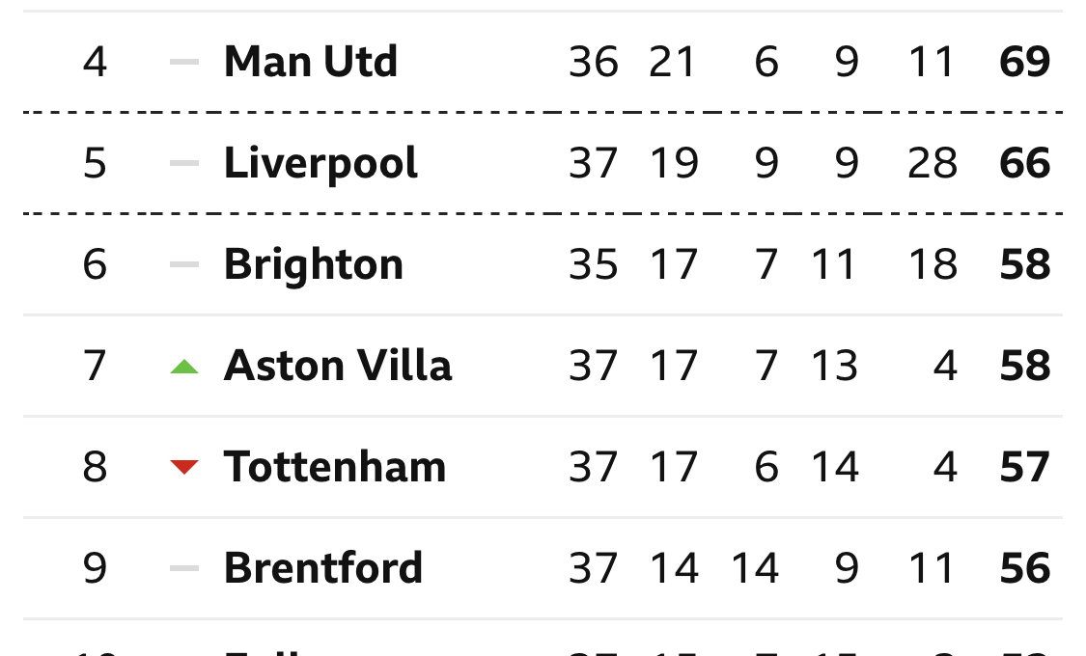Open the Liverpool team link

[320, 165]
